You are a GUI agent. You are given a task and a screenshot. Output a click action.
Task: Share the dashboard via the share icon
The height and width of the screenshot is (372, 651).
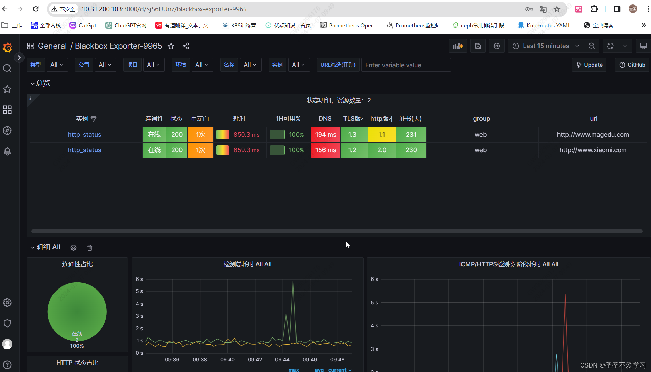pyautogui.click(x=186, y=46)
